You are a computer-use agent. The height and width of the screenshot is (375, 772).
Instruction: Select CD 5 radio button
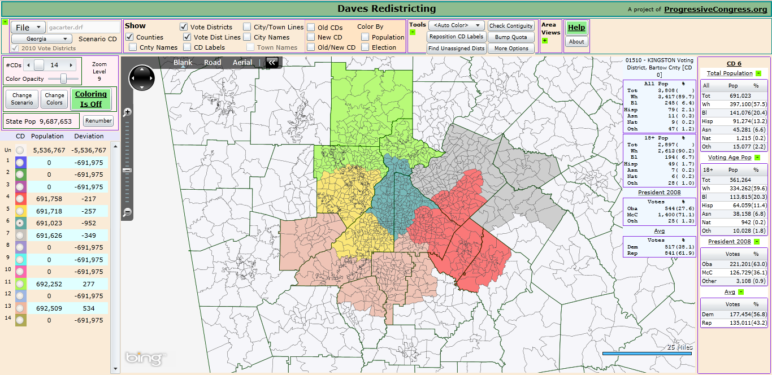coord(20,211)
